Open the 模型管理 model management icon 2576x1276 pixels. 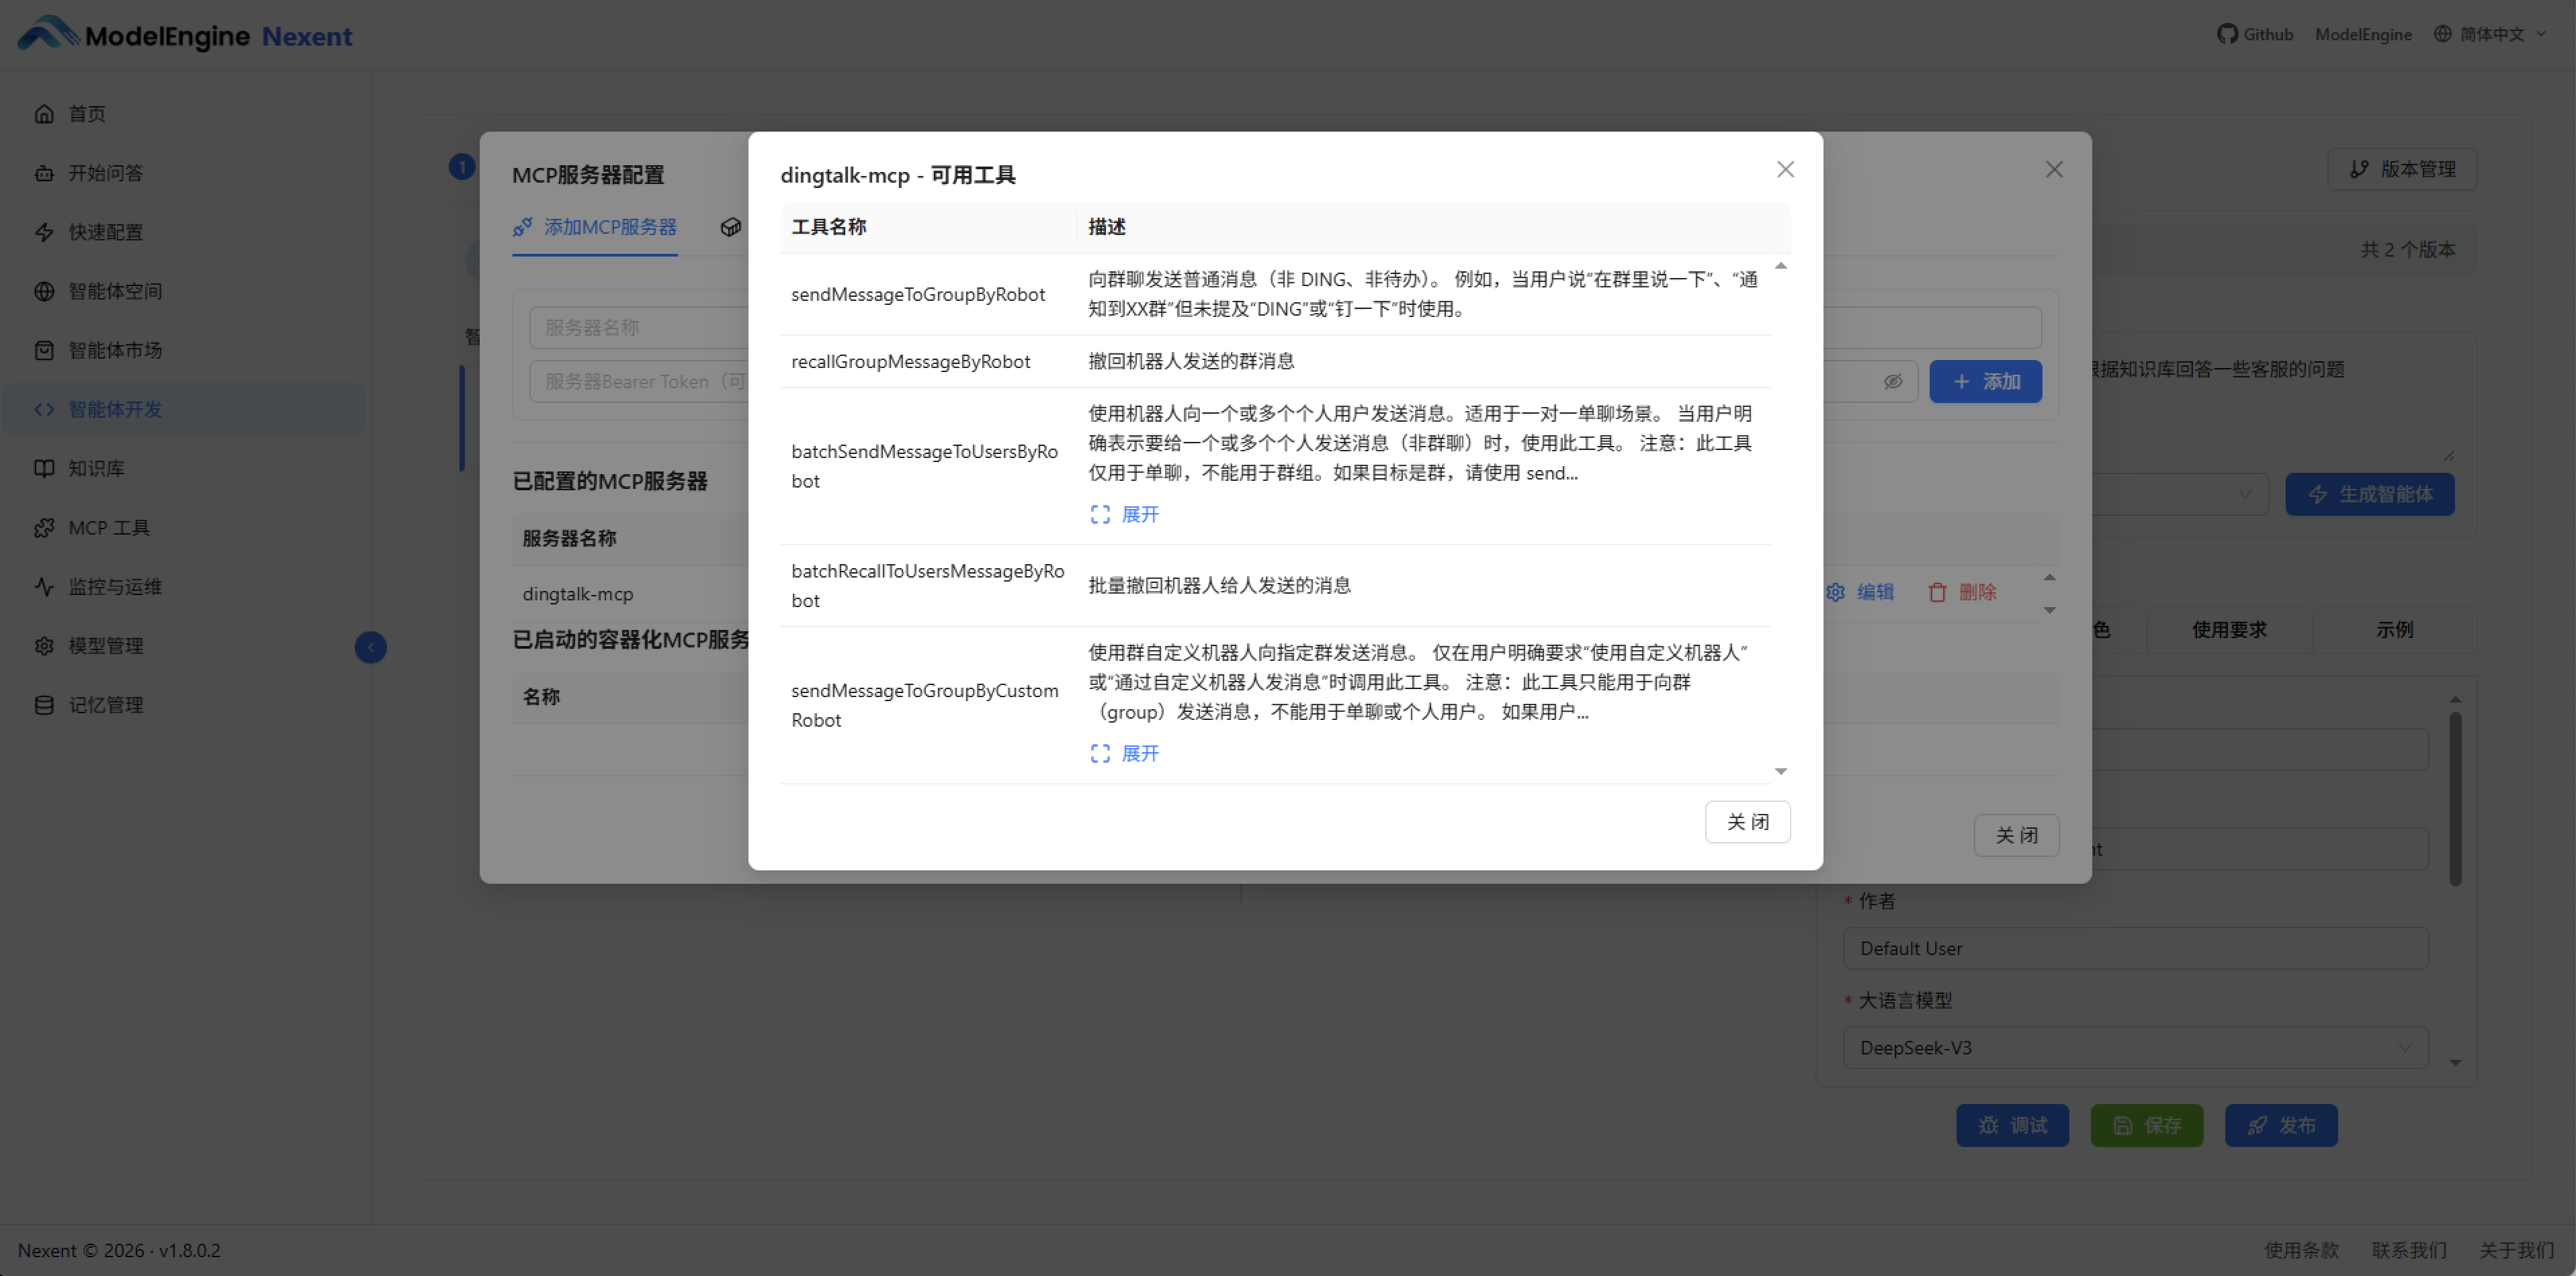(44, 645)
